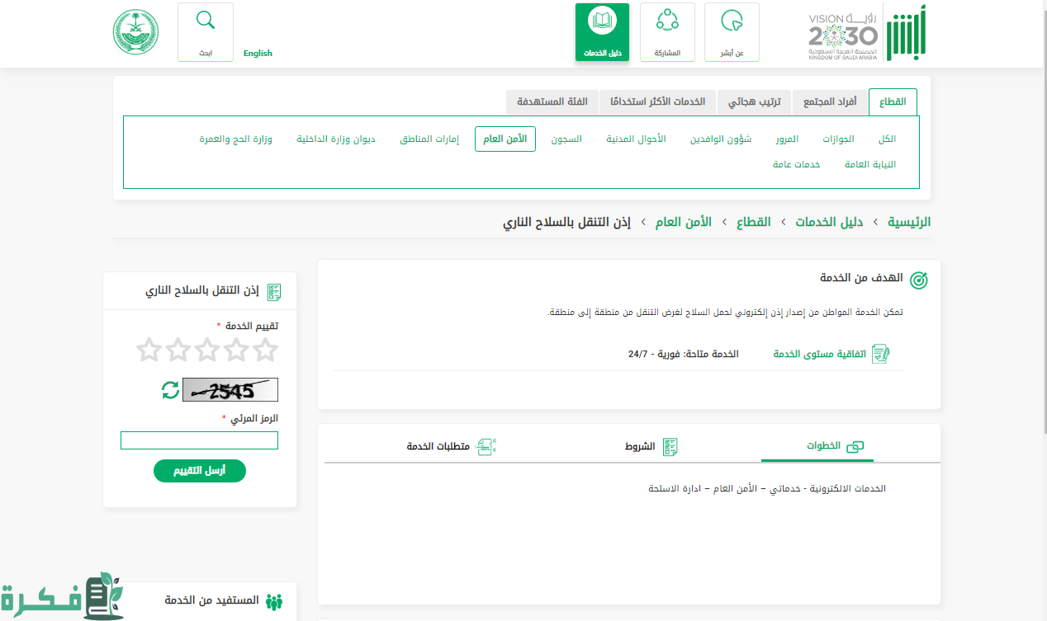This screenshot has height=621, width=1047.
Task: Click the fifth rating star on the far left
Action: 149,350
